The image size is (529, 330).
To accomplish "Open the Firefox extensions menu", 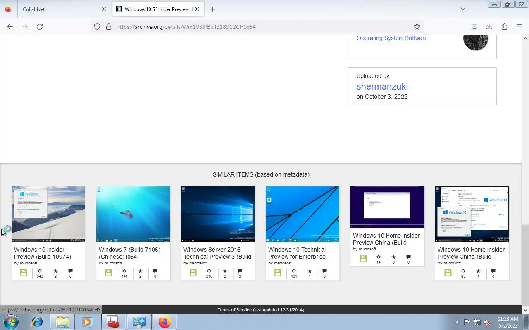I will click(504, 26).
